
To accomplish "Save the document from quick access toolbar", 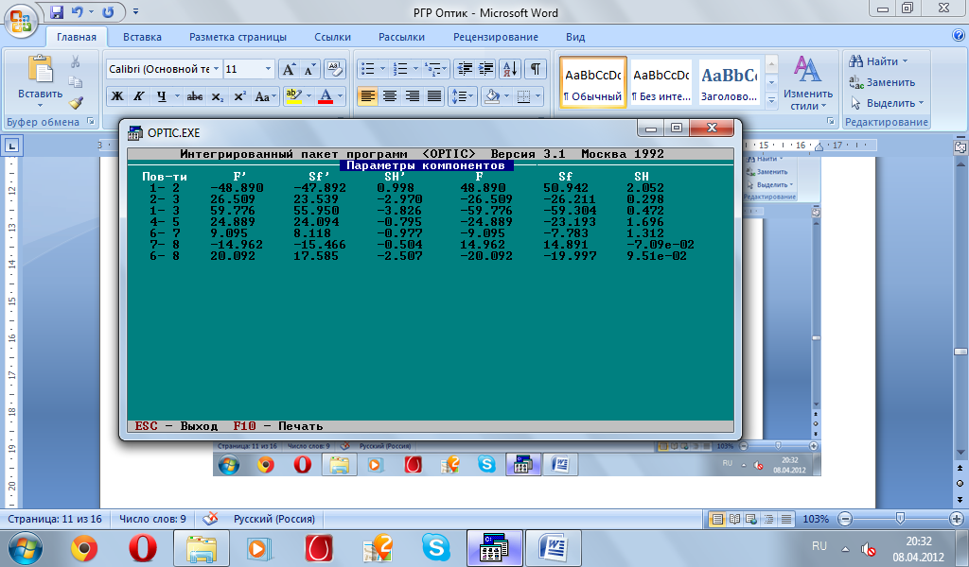I will (57, 11).
